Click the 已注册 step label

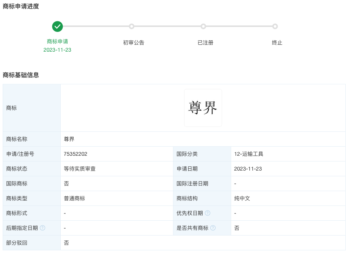tap(205, 43)
